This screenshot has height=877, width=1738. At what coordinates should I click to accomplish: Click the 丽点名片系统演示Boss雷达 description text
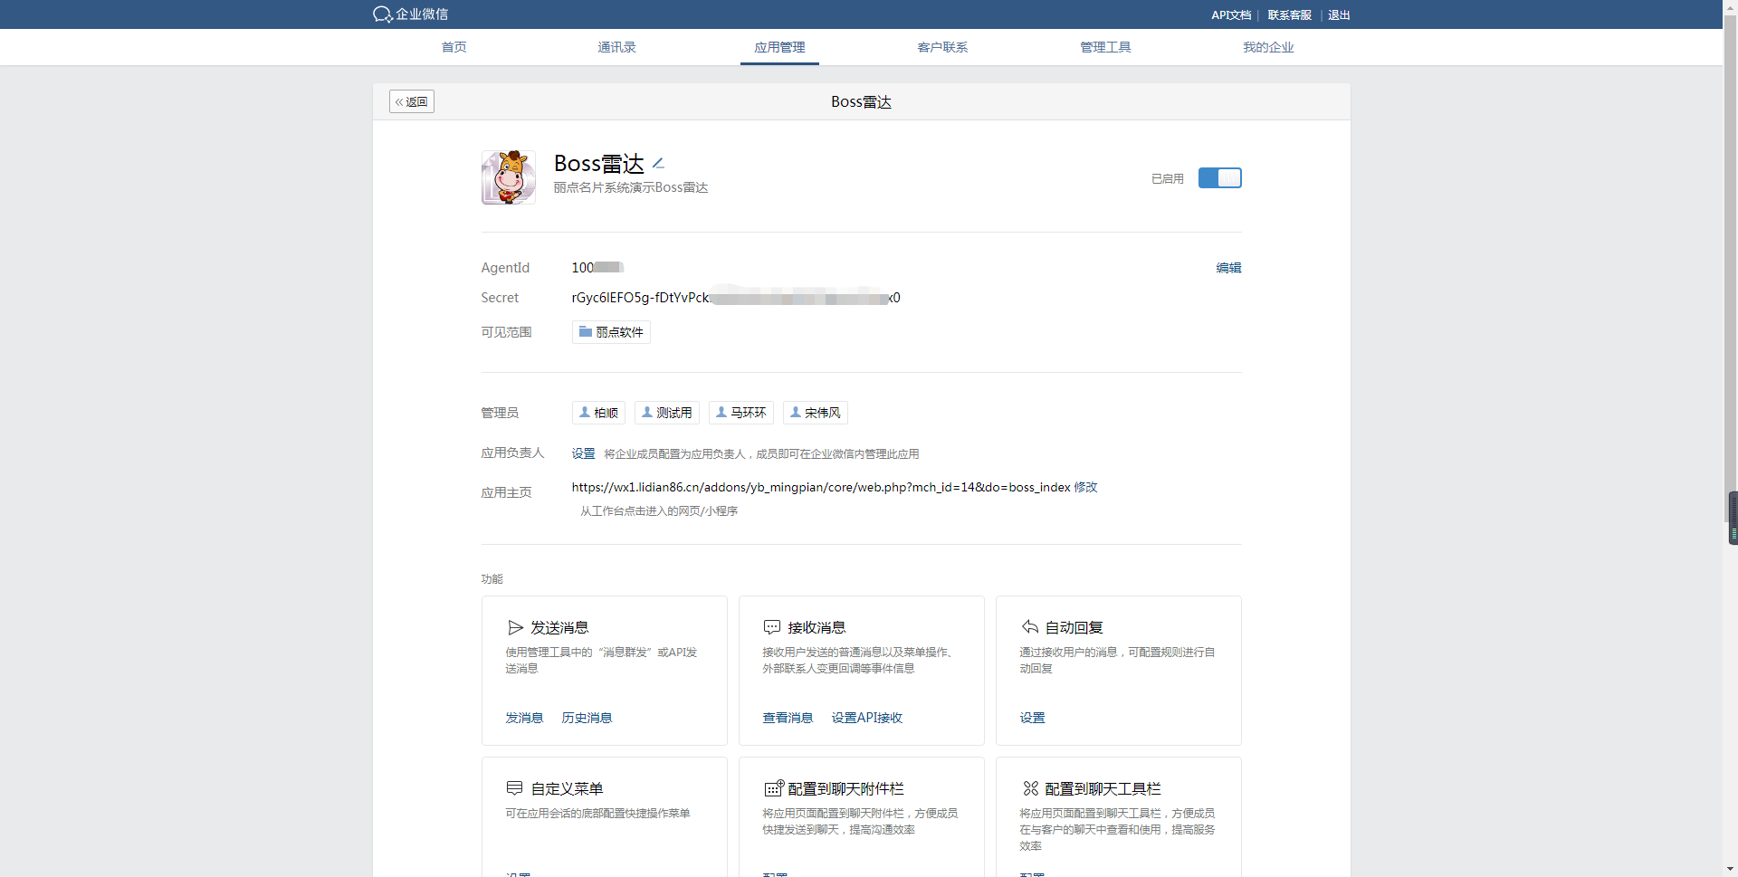click(630, 187)
